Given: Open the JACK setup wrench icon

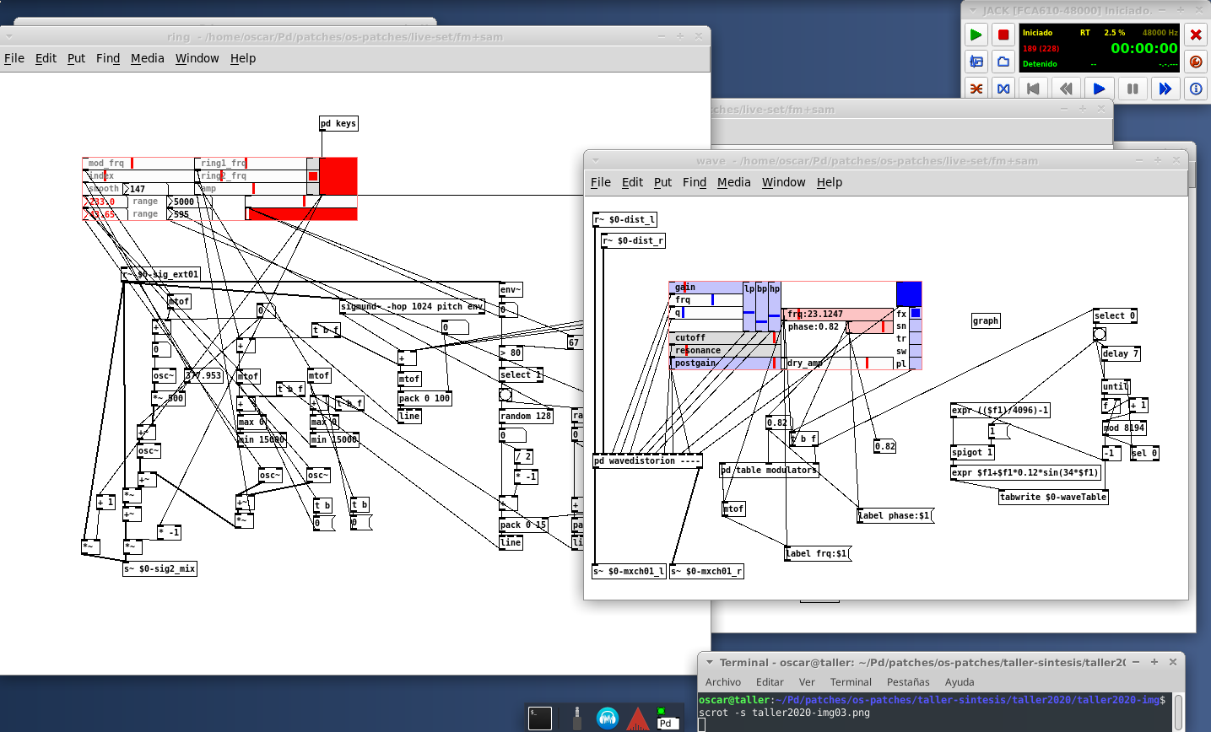Looking at the screenshot, I should point(1196,62).
